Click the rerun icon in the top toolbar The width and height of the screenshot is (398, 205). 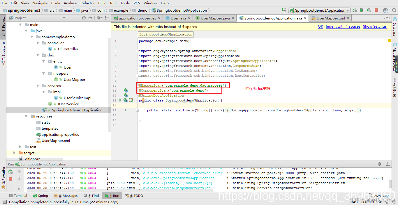coord(354,10)
